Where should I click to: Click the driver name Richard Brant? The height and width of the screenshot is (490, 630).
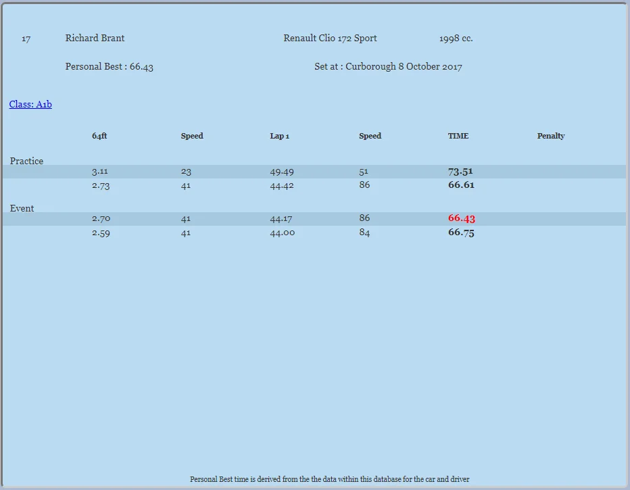tap(95, 38)
